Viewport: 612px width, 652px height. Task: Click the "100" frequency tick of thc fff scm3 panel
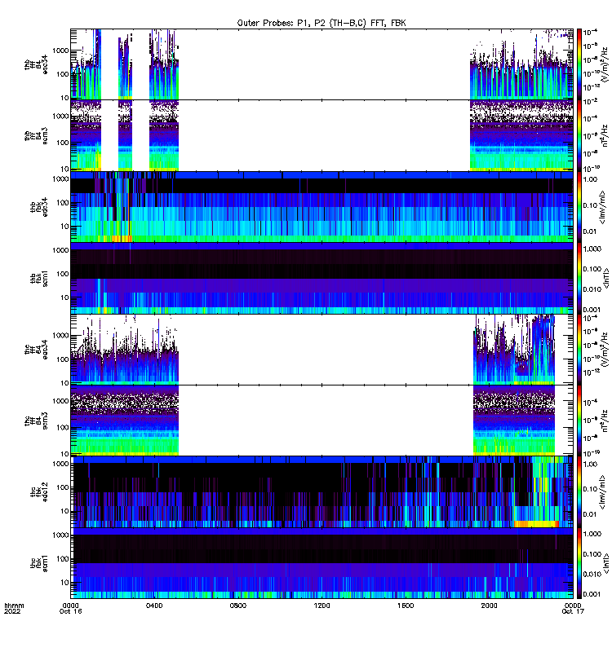pos(63,427)
